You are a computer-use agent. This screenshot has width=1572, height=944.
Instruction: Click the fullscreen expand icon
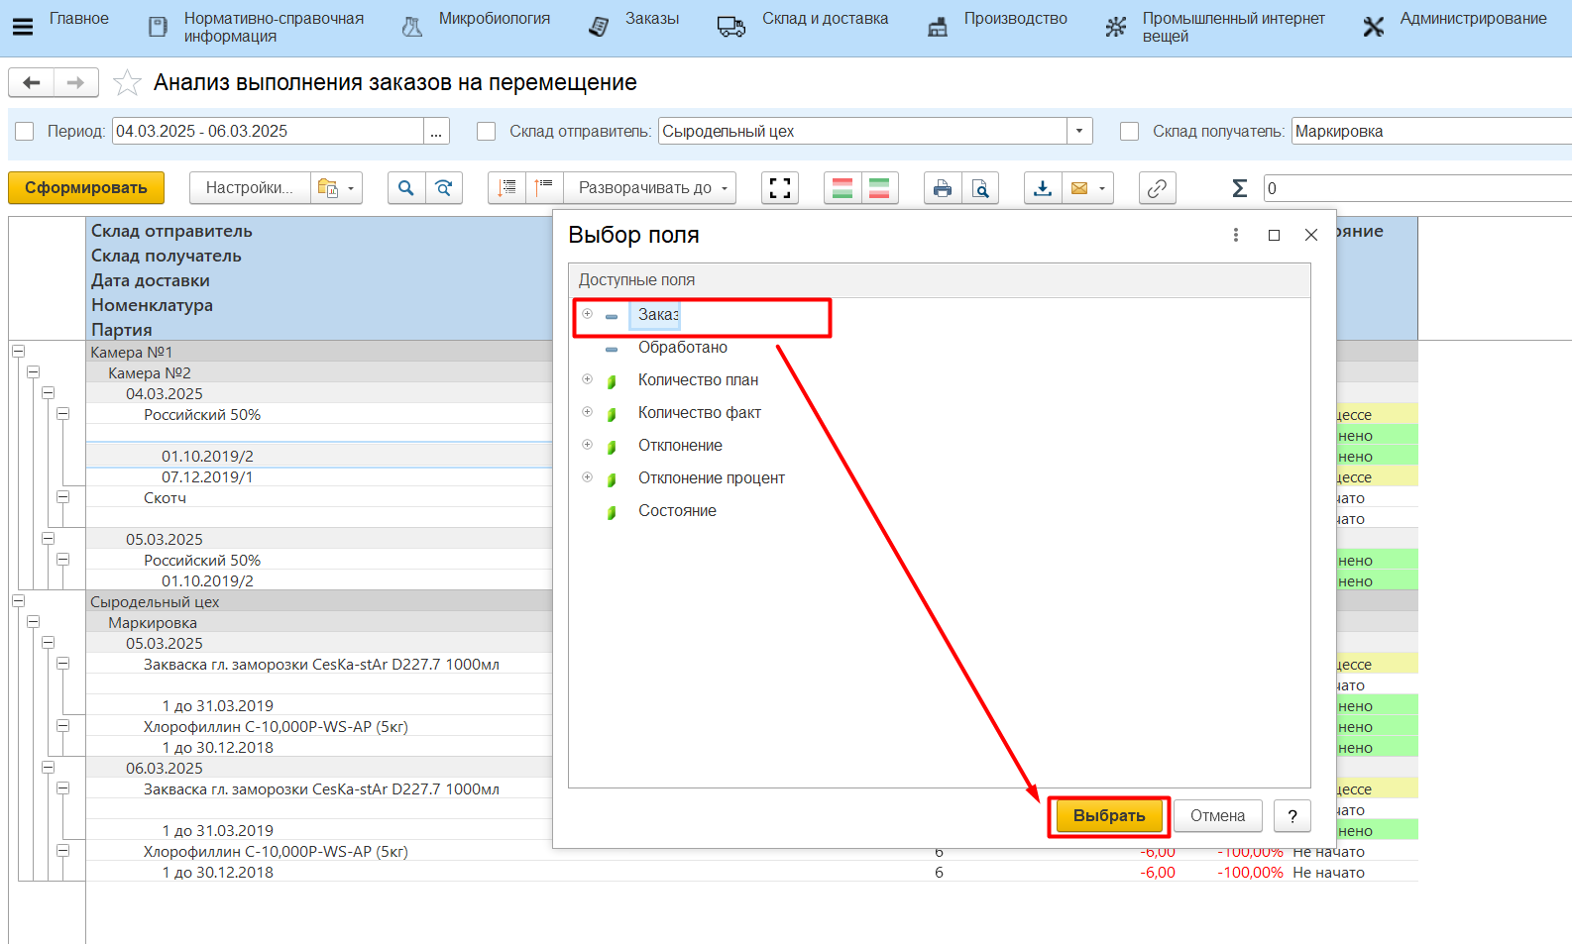780,188
